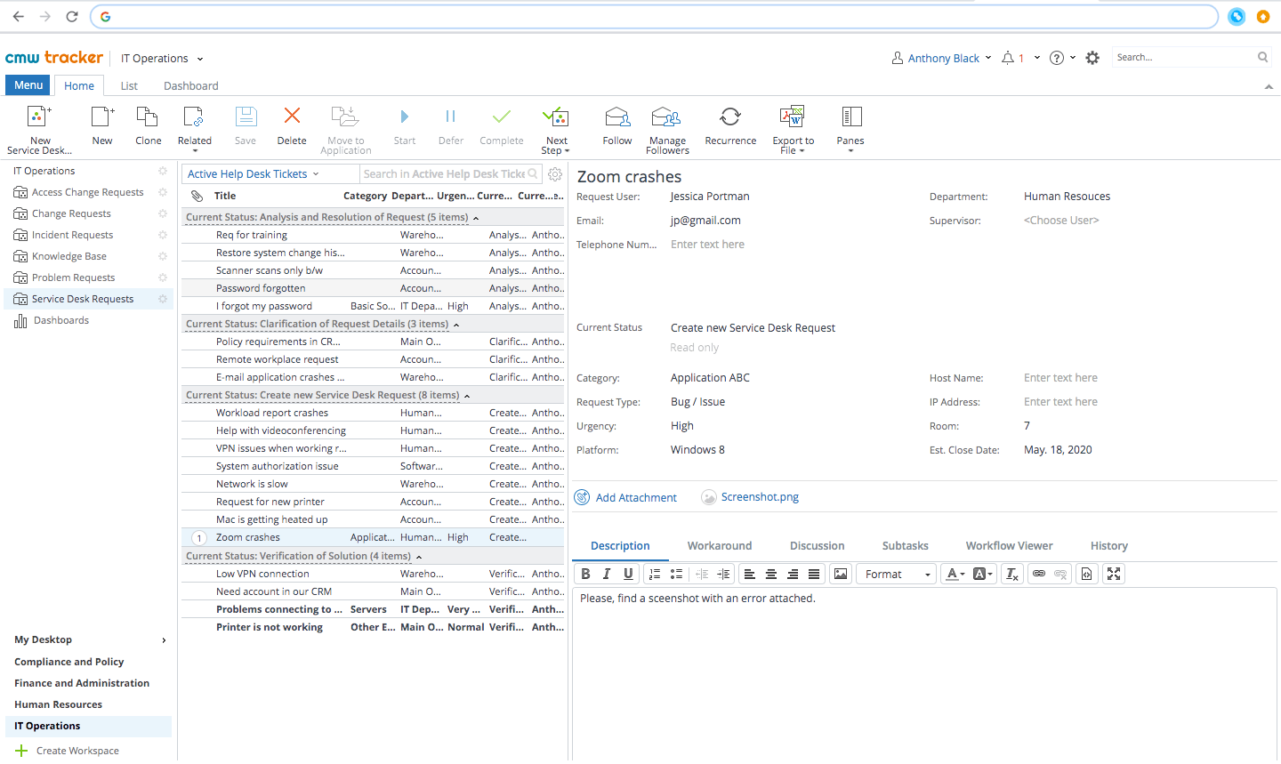Insert a bulleted list
This screenshot has width=1281, height=764.
[x=676, y=574]
